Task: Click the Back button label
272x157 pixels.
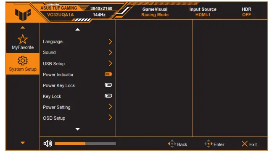Action: pos(182,144)
